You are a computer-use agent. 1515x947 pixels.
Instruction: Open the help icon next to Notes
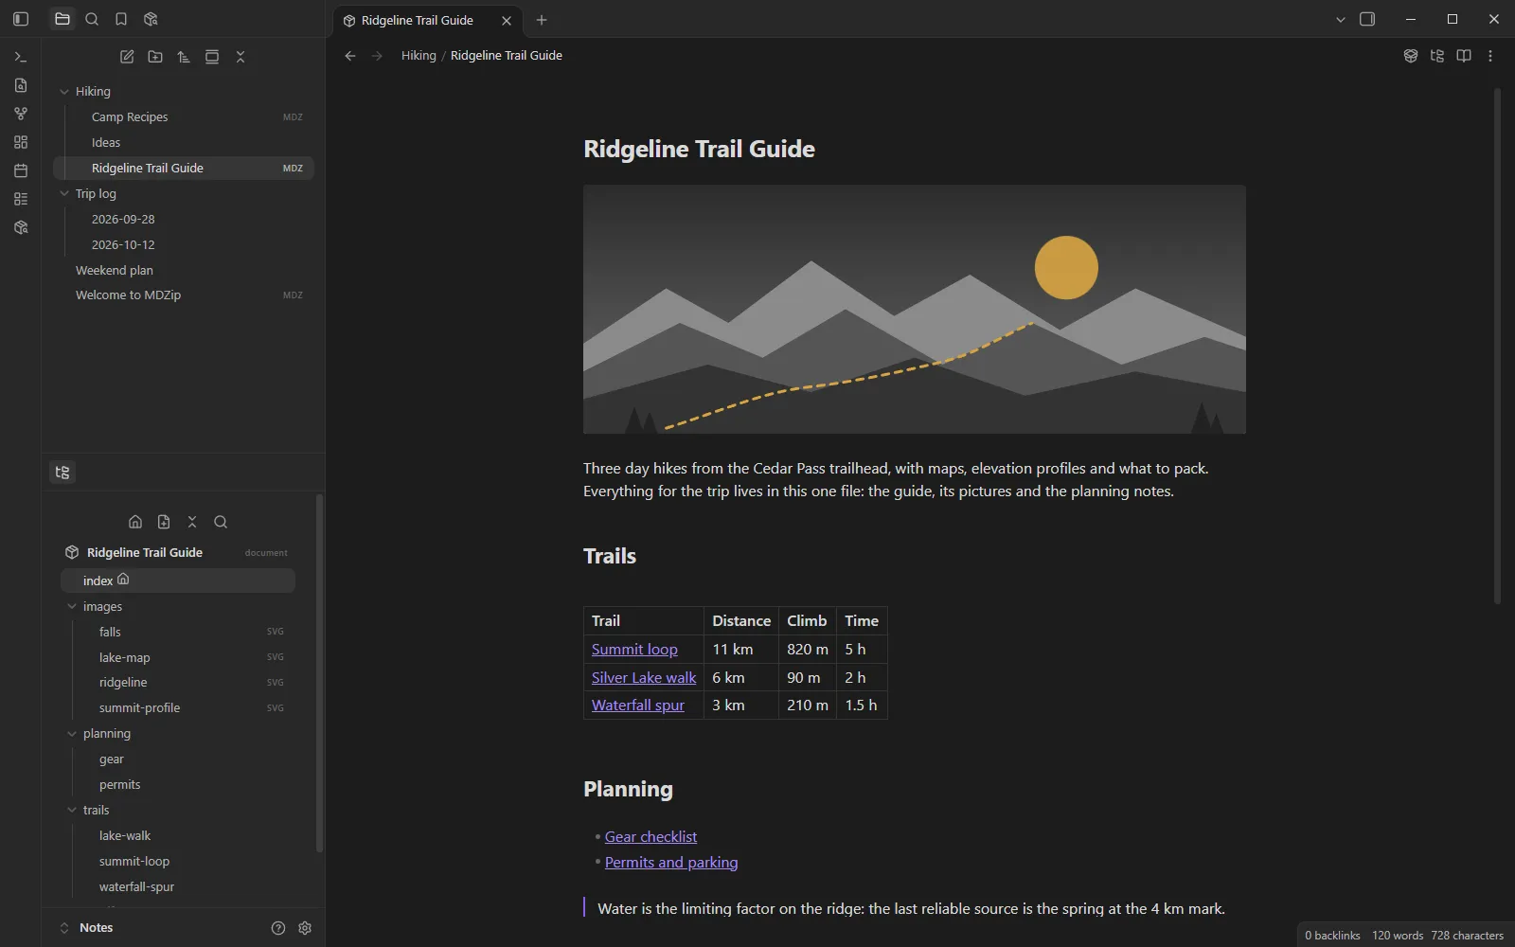[278, 928]
